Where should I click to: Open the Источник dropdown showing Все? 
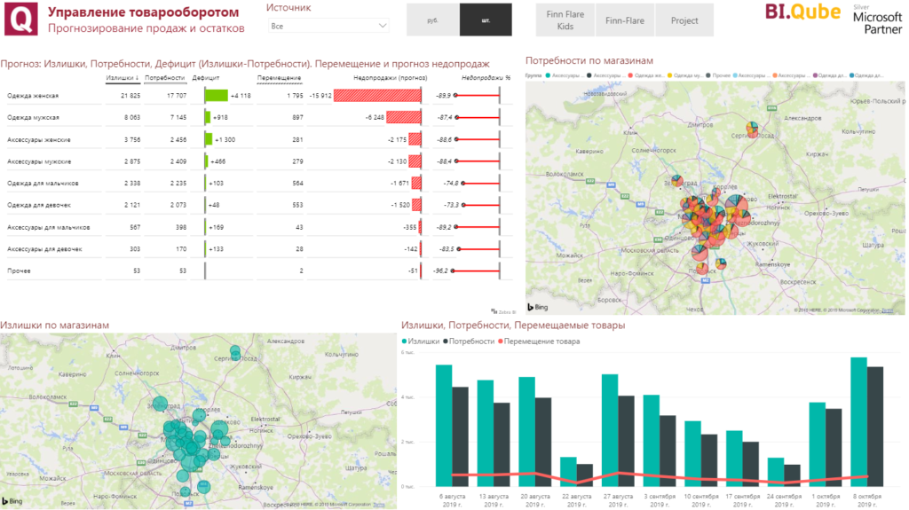point(328,26)
